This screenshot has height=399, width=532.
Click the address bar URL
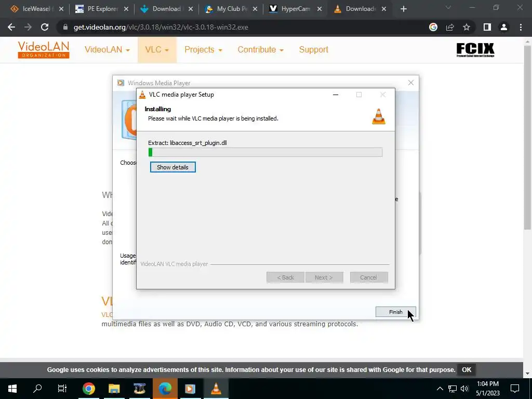tap(161, 27)
